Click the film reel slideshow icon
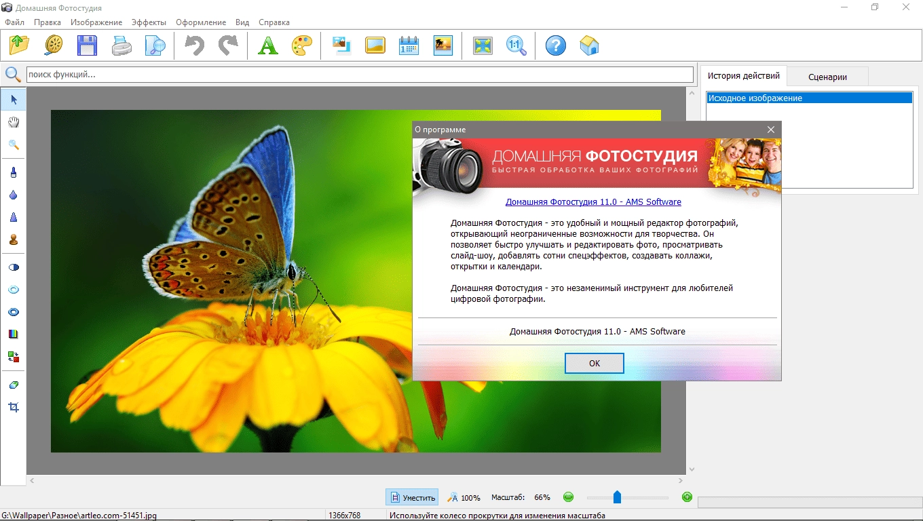This screenshot has height=521, width=923. click(54, 45)
